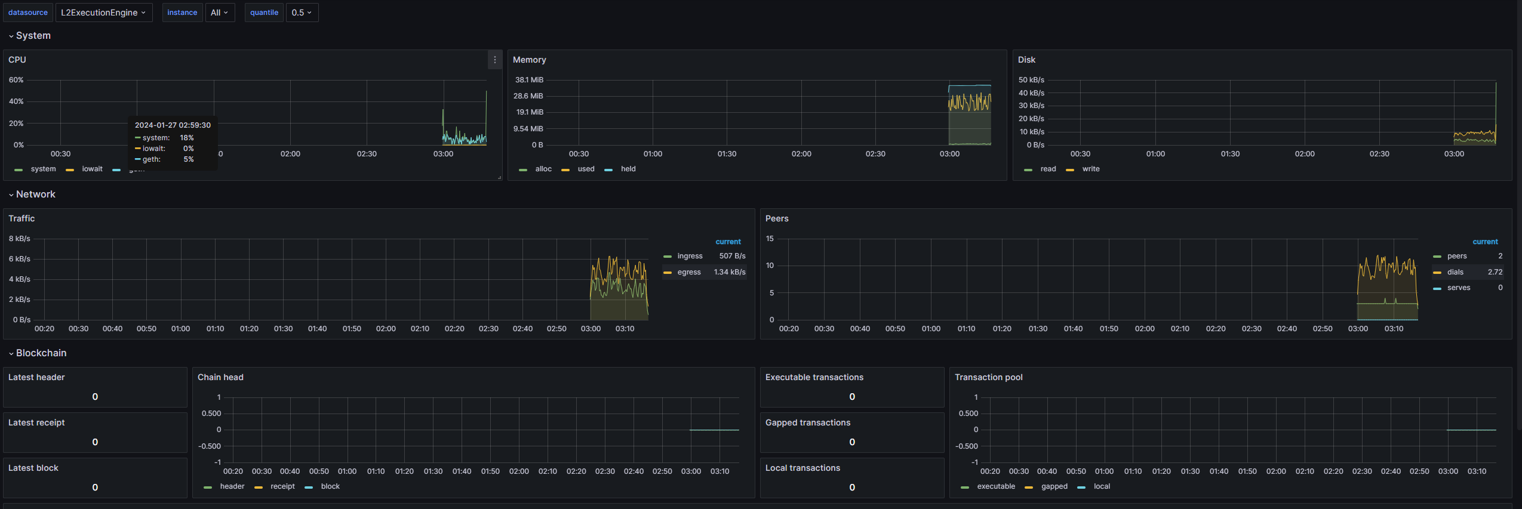Click the Gapped transactions panel title
1522x509 pixels.
pos(807,422)
